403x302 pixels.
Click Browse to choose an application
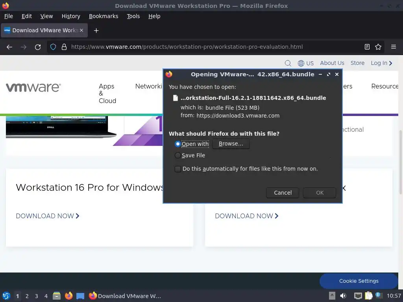[x=231, y=144]
